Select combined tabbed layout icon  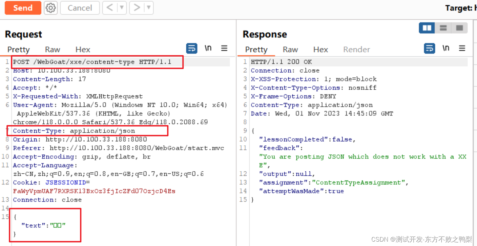point(459,28)
